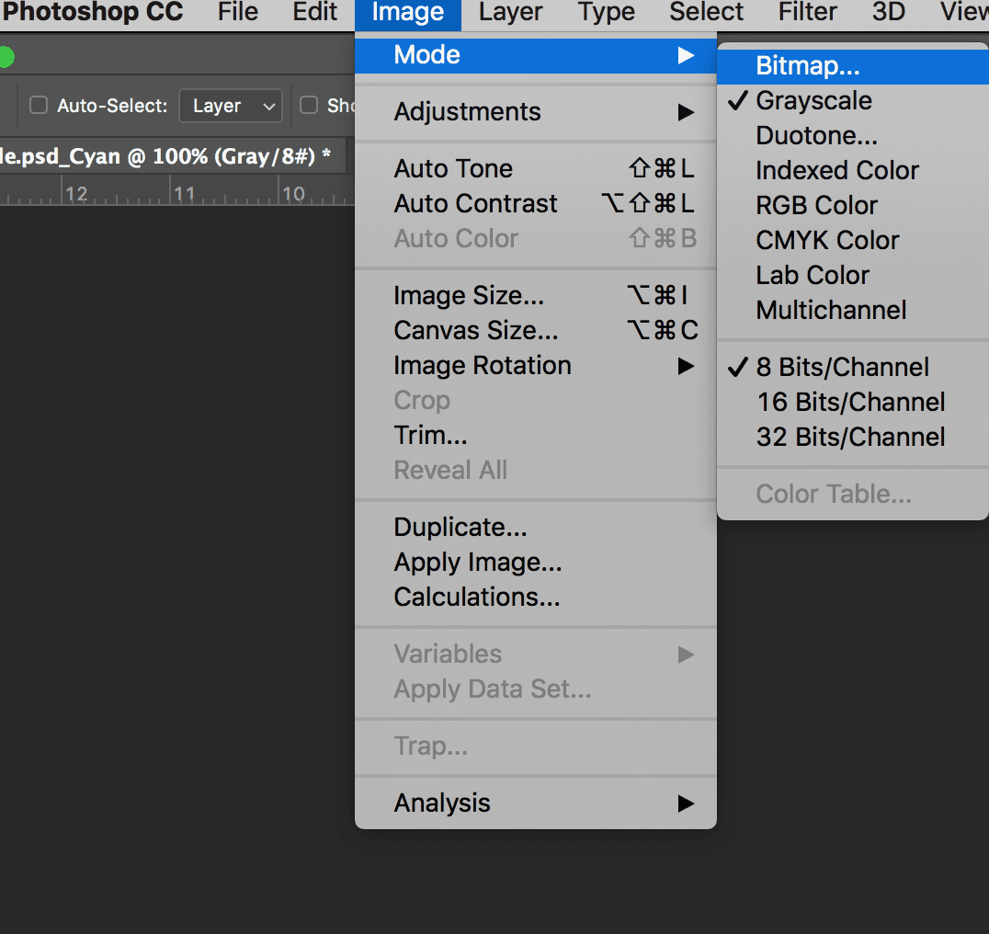
Task: Open the Filter menu
Action: click(807, 12)
